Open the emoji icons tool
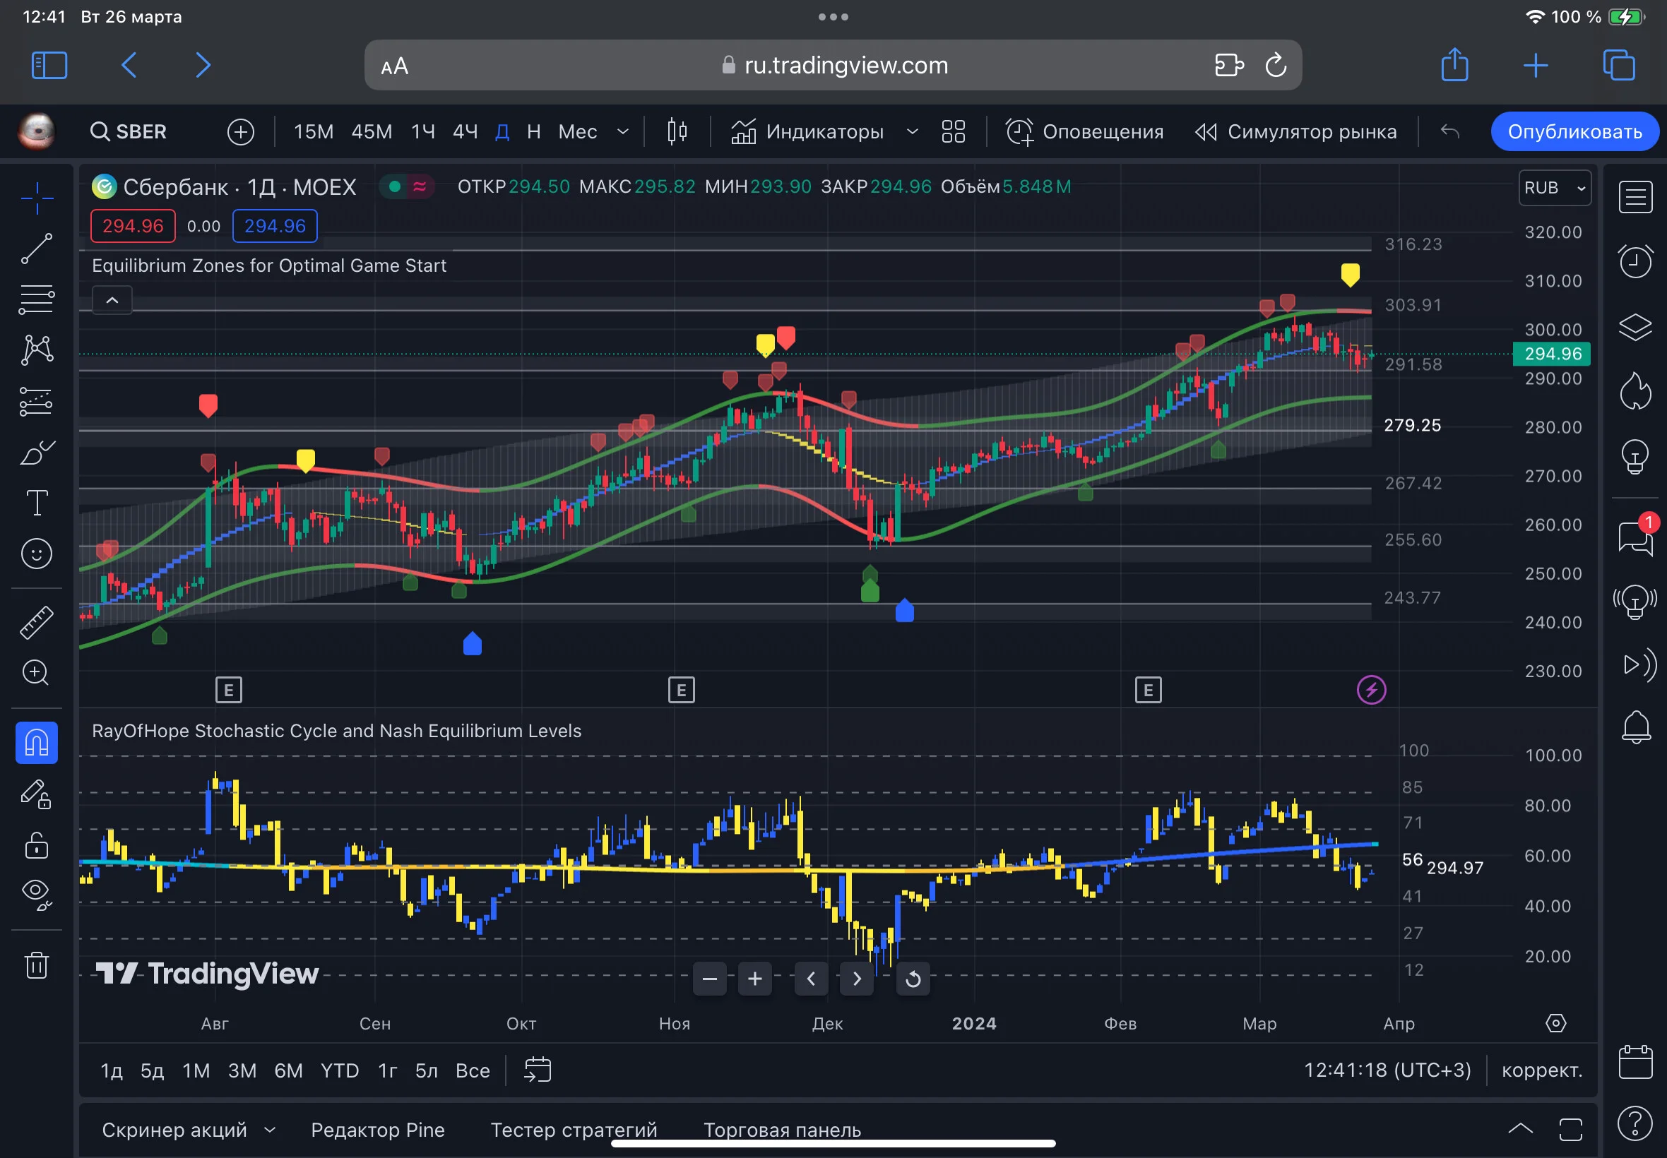1667x1158 pixels. tap(36, 554)
